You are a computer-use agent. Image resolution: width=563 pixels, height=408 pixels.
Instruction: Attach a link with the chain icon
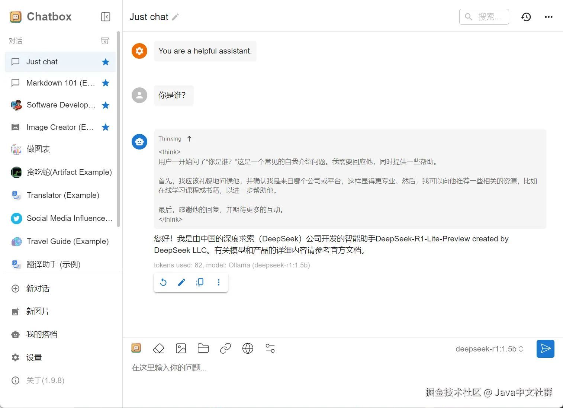(x=226, y=348)
